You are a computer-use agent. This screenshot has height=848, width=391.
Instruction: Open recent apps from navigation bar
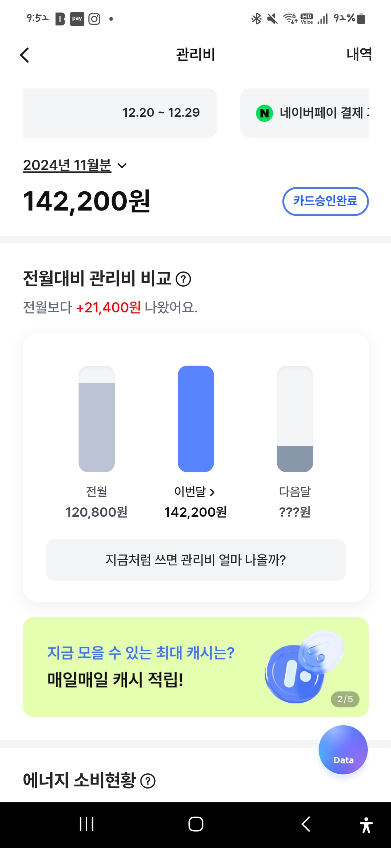87,824
